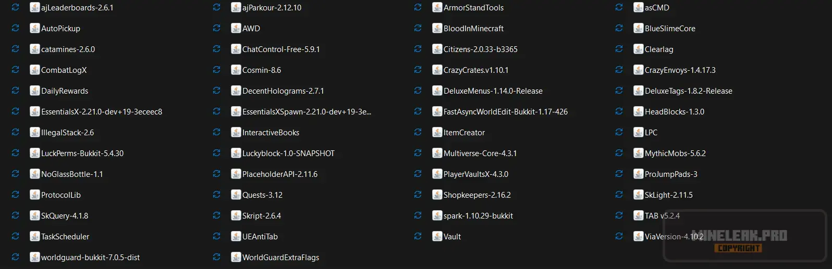Click the sync icon beside PlaceholderAPI-2.11.6
This screenshot has height=269, width=832.
coord(216,174)
